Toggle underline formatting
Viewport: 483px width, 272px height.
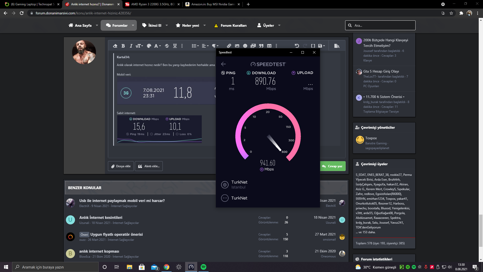[175, 46]
